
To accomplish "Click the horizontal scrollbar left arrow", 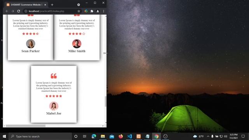I will point(4,126).
